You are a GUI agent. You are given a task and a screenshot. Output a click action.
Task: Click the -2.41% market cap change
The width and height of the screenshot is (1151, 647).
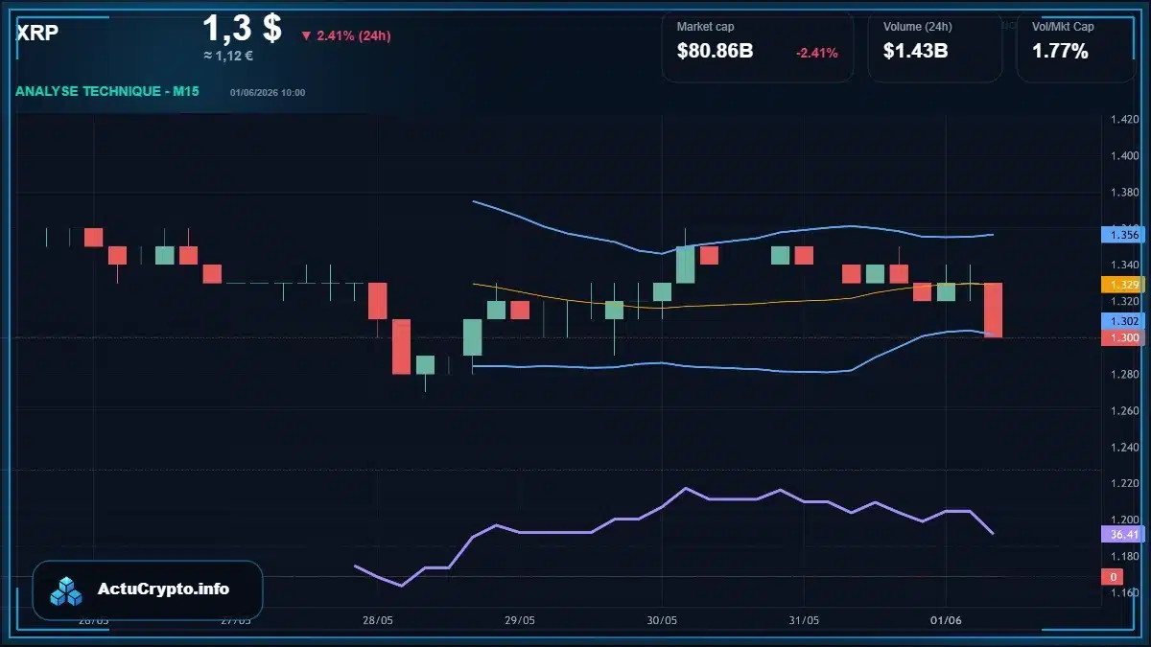(817, 53)
